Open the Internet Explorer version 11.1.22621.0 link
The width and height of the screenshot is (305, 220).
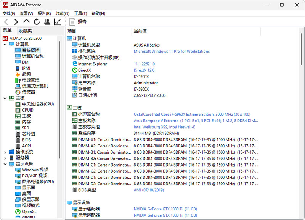tap(144, 64)
